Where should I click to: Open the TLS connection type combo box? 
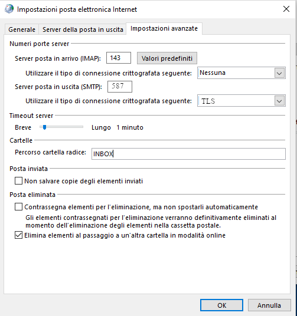(241, 101)
